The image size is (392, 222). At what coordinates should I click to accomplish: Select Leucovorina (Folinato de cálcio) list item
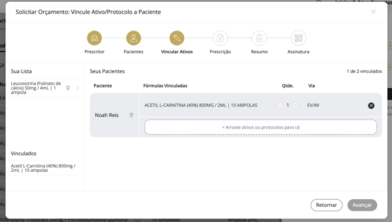45,88
